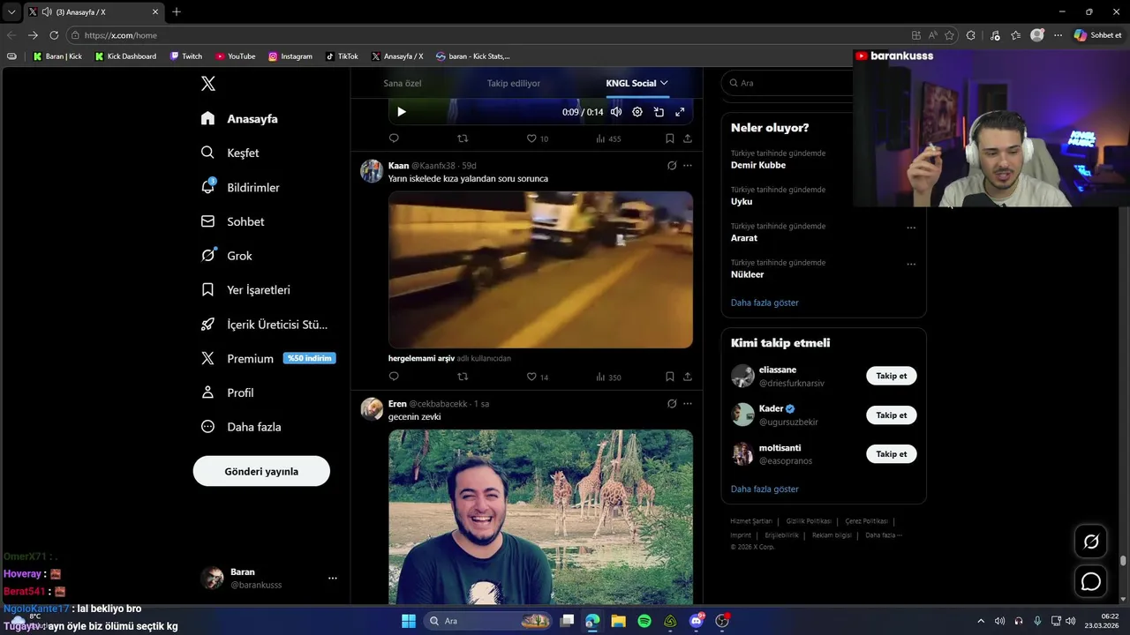View stats showing 350 views
Screen dimensions: 1130x635
pos(608,377)
